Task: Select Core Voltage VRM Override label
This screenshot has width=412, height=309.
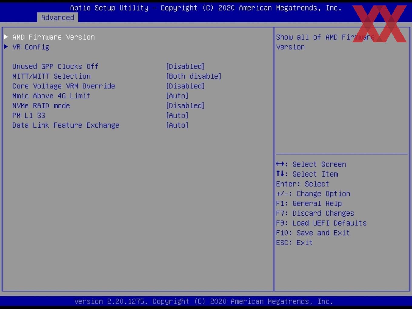Action: (64, 86)
